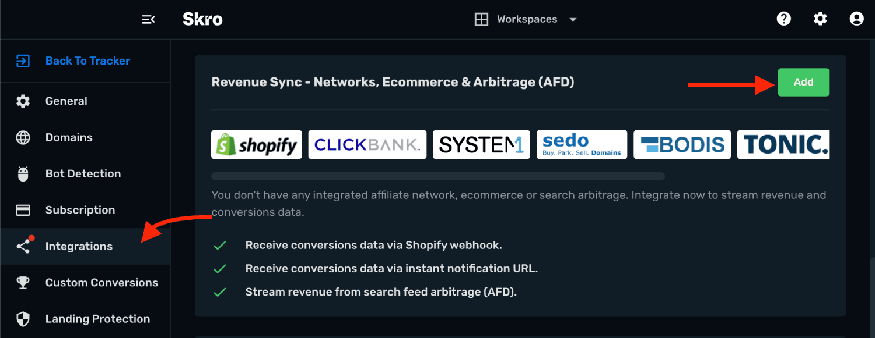This screenshot has width=875, height=338.
Task: Click the Domains globe icon
Action: [23, 137]
